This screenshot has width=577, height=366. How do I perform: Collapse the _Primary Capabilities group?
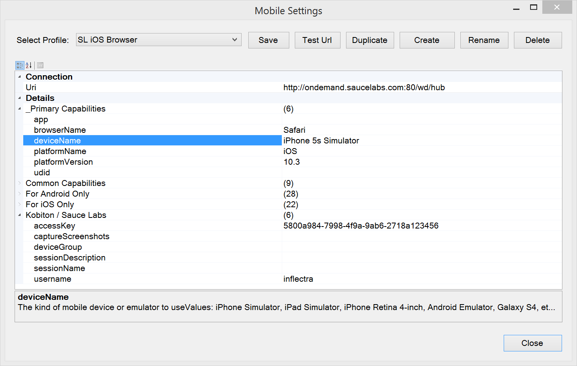click(x=19, y=109)
